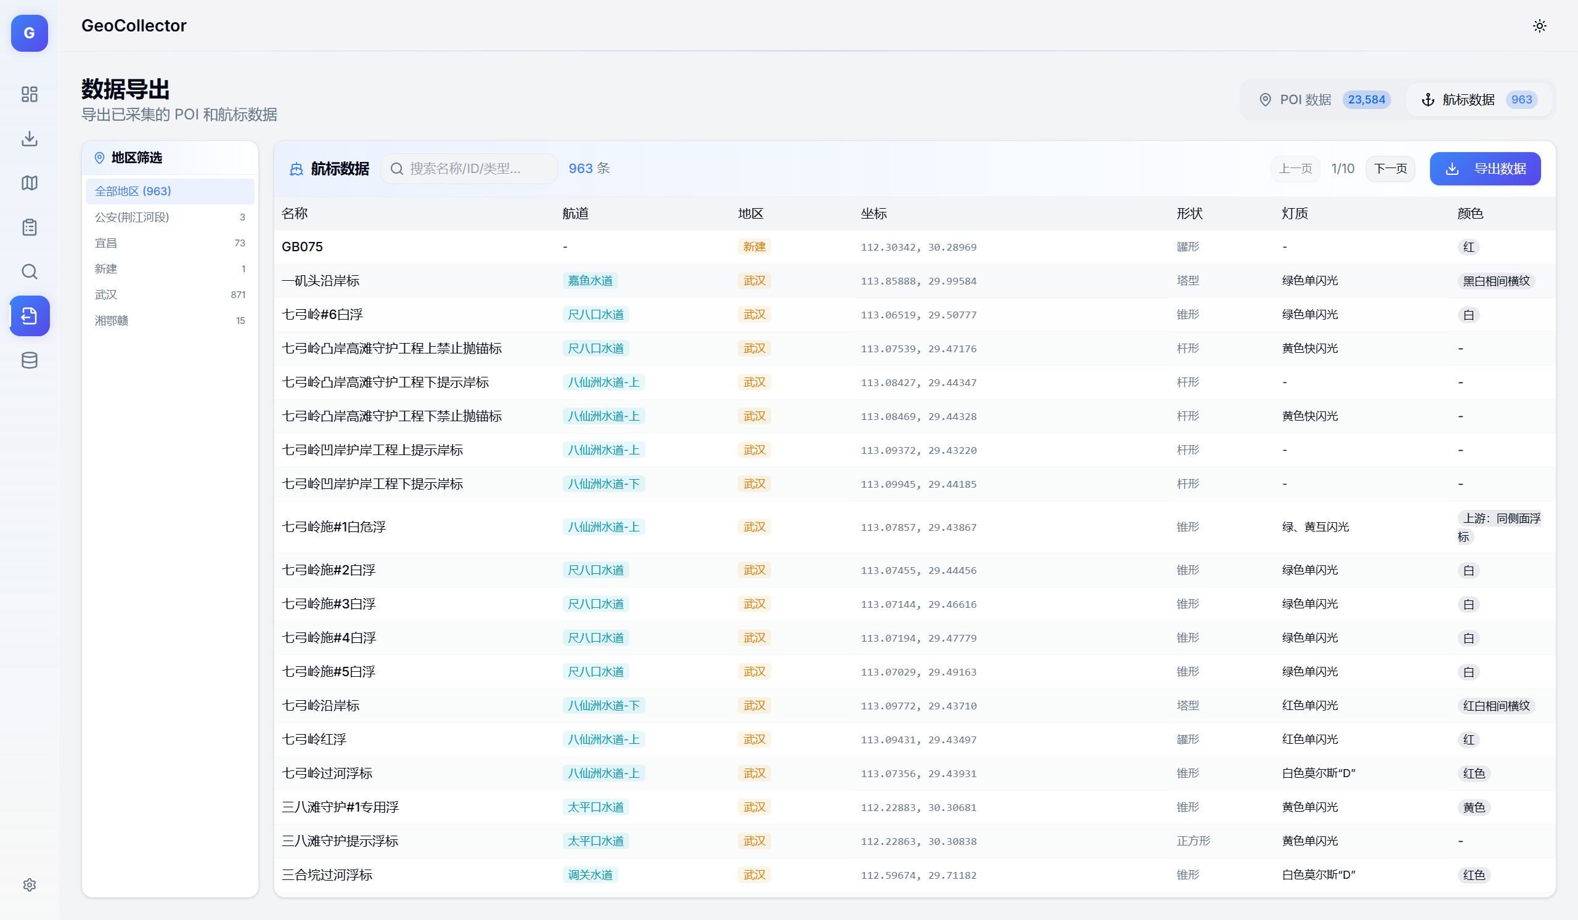Click the 上一页 previous page button
The width and height of the screenshot is (1578, 920).
coord(1295,169)
